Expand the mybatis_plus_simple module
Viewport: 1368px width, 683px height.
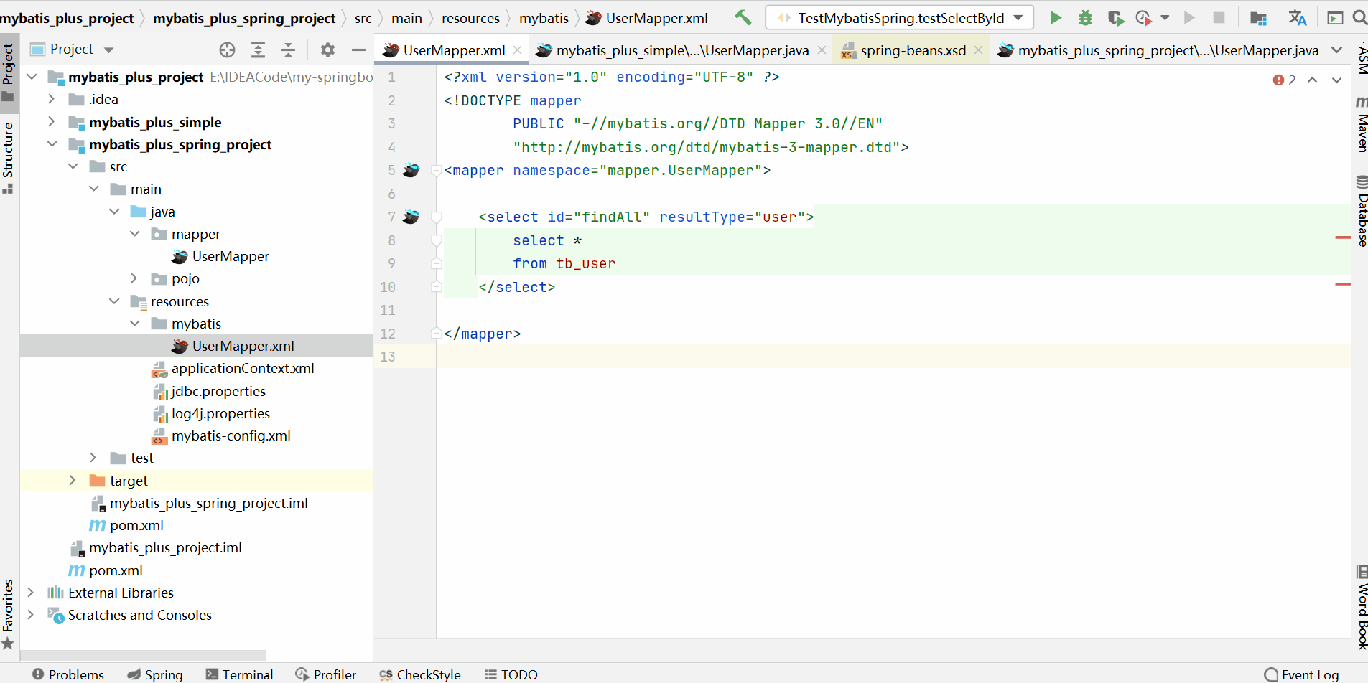tap(52, 122)
